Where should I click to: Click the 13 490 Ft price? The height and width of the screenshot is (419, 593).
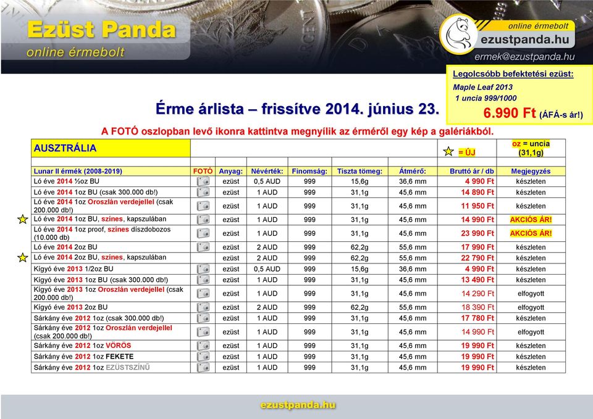tap(477, 280)
